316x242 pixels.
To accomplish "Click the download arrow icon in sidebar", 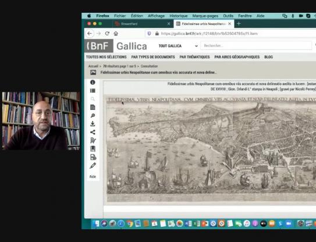I will [x=93, y=124].
